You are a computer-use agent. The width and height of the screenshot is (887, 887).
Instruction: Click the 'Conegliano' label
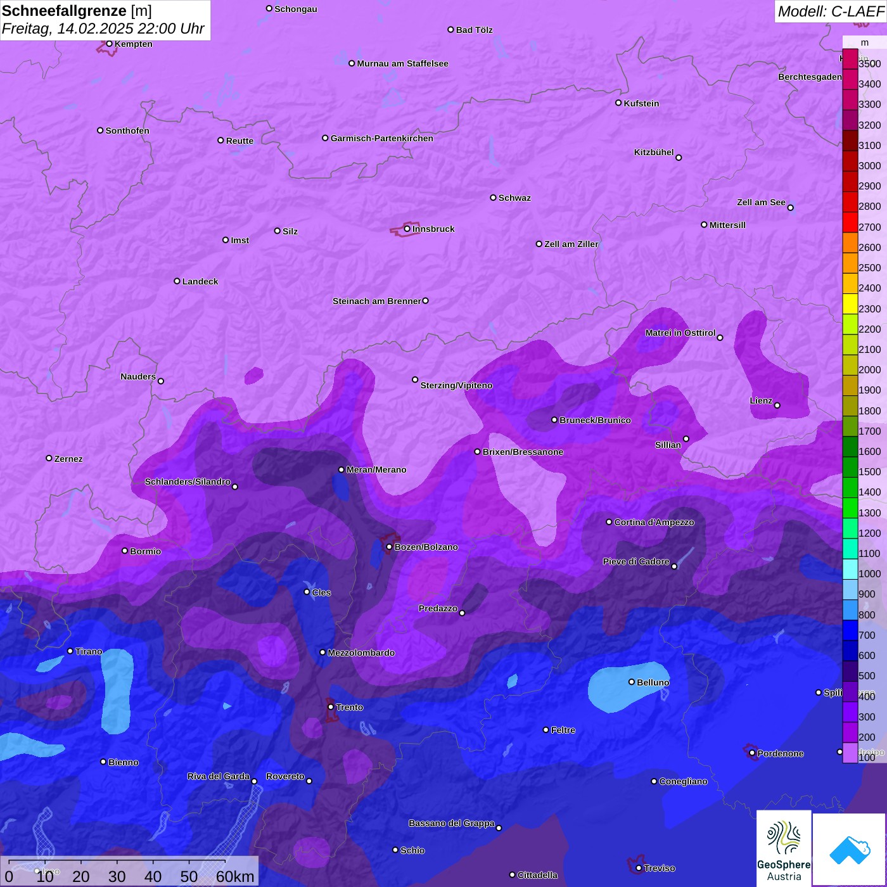click(683, 781)
